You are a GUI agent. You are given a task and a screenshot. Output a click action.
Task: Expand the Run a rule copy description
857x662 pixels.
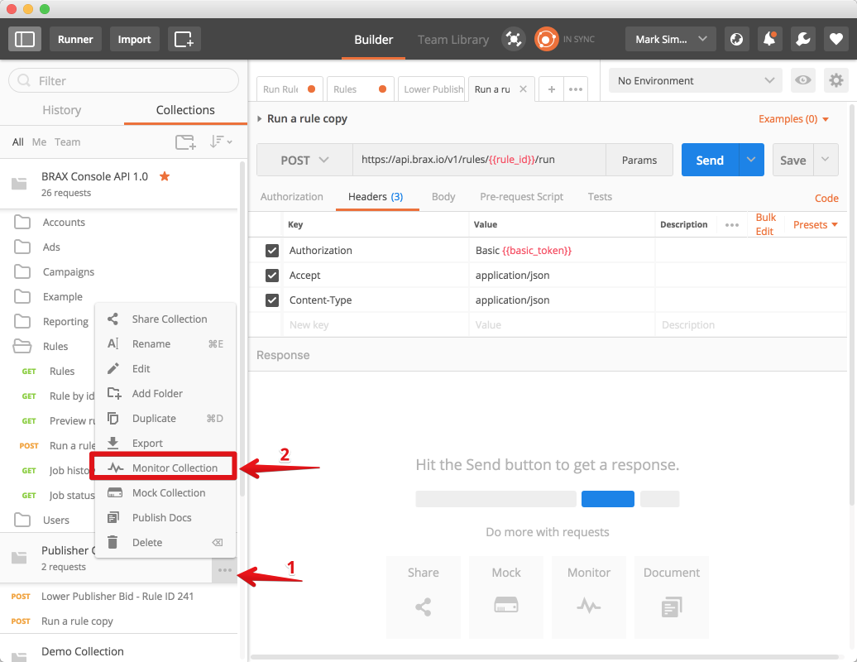[x=260, y=118]
